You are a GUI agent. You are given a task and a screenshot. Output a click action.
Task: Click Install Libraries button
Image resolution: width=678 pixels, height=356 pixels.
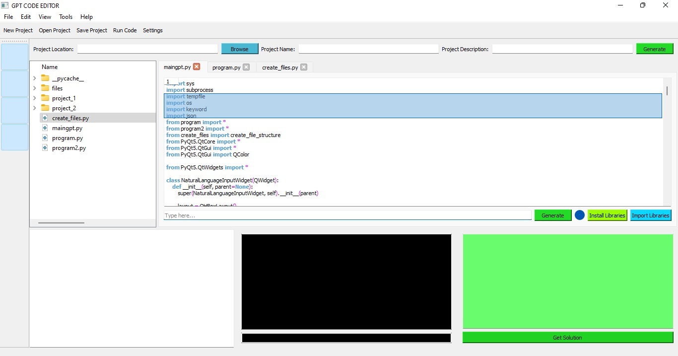[x=607, y=215]
